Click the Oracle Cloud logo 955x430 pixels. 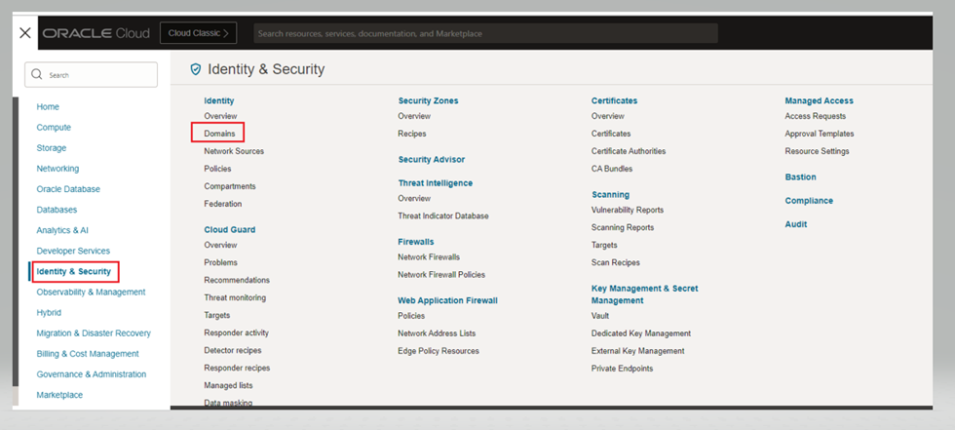point(96,33)
